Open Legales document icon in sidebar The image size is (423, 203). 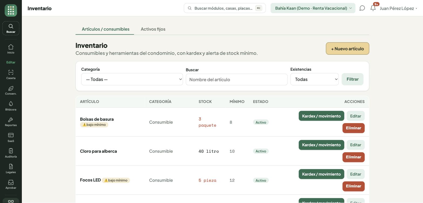click(x=11, y=166)
